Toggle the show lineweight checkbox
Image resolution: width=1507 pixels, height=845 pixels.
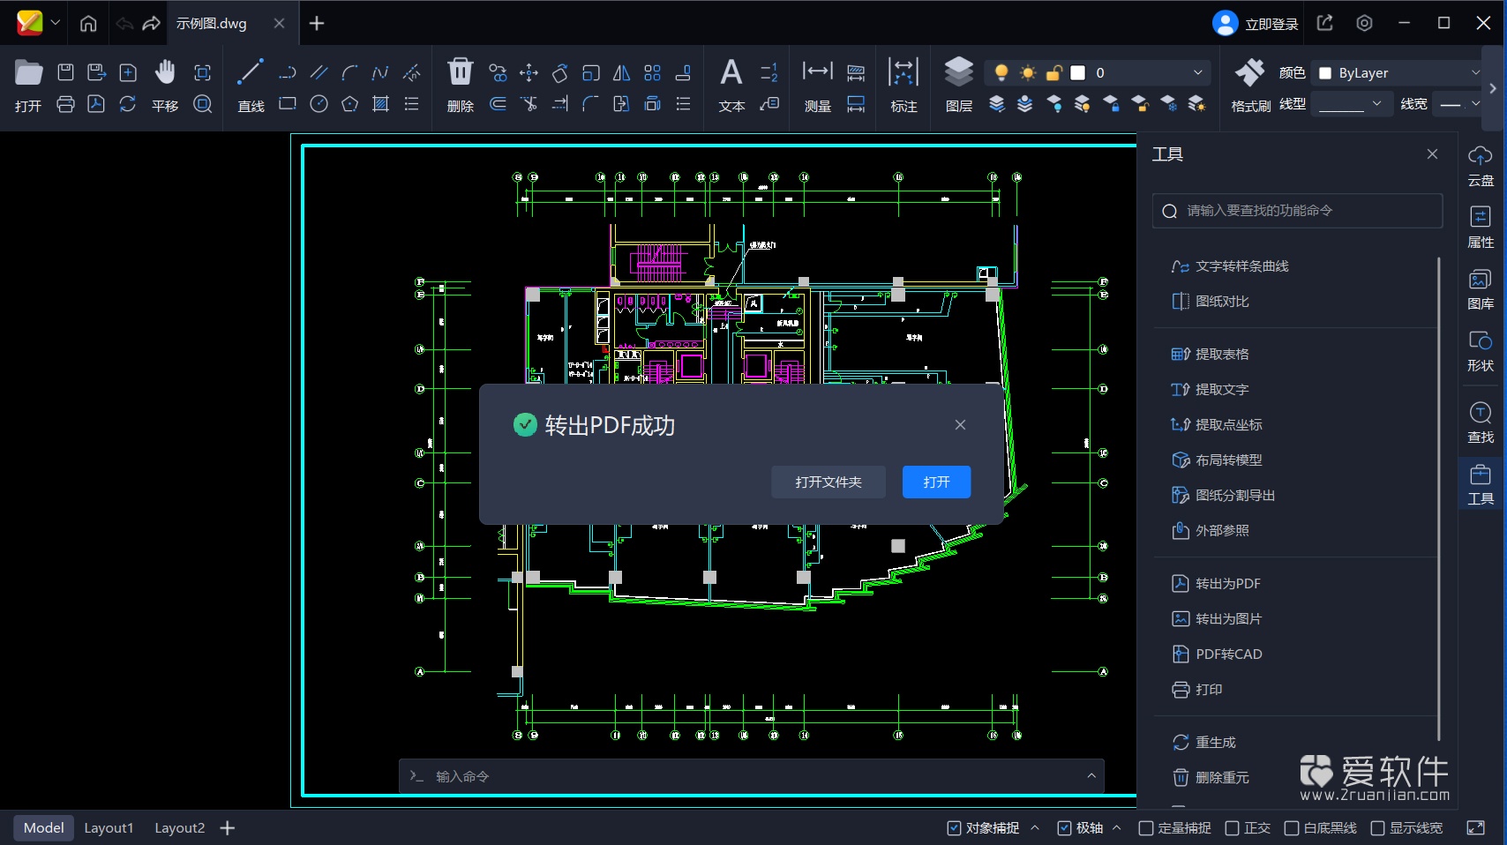pos(1377,828)
